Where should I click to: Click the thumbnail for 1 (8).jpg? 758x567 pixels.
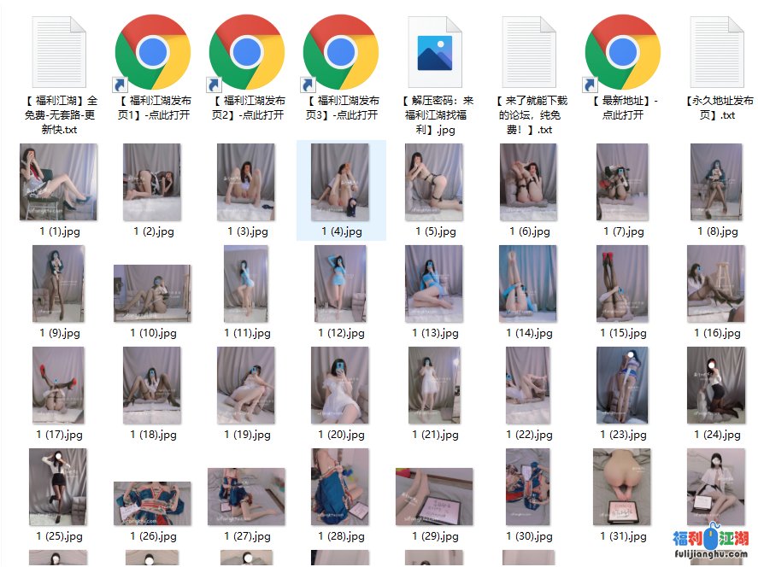(716, 182)
